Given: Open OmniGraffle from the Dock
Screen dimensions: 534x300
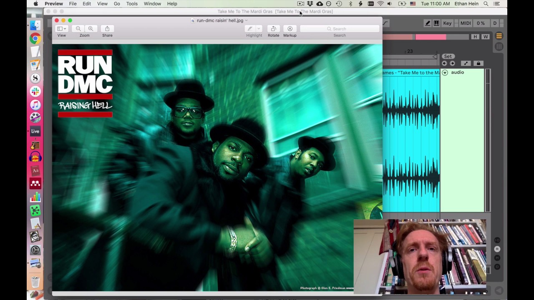Looking at the screenshot, I should tap(35, 210).
